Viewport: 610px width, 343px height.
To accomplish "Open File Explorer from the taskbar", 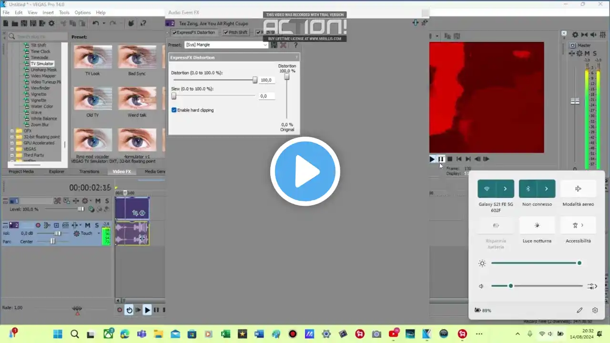I will coord(158,334).
